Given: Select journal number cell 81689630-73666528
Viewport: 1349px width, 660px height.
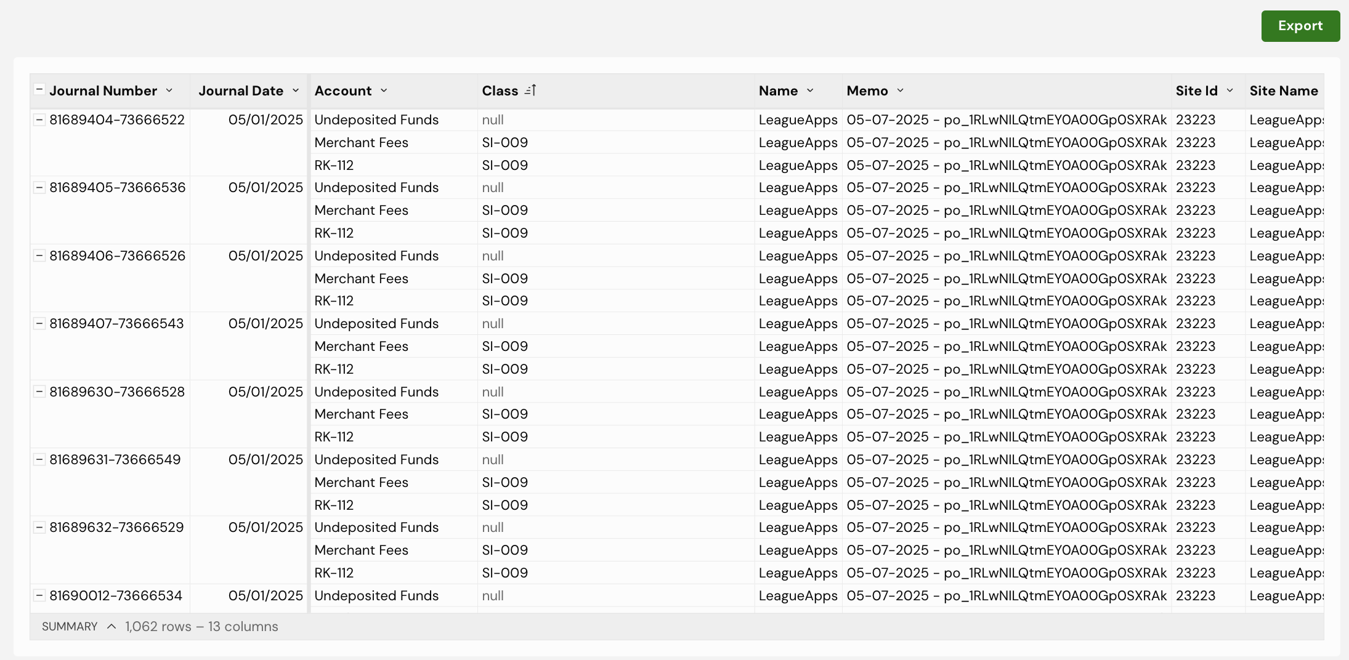Looking at the screenshot, I should (x=117, y=392).
